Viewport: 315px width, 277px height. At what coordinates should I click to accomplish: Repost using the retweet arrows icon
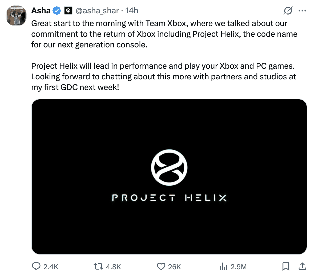point(99,266)
